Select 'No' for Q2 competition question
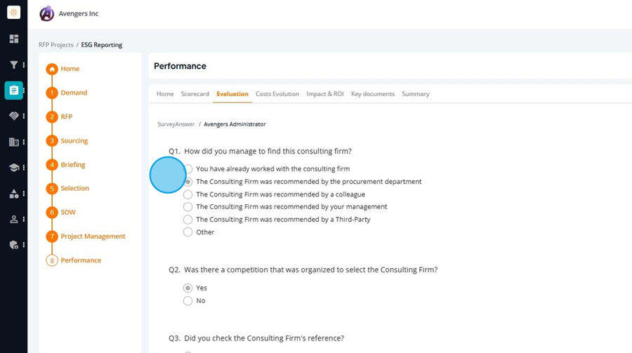Viewport: 632px width, 353px height. (x=187, y=300)
